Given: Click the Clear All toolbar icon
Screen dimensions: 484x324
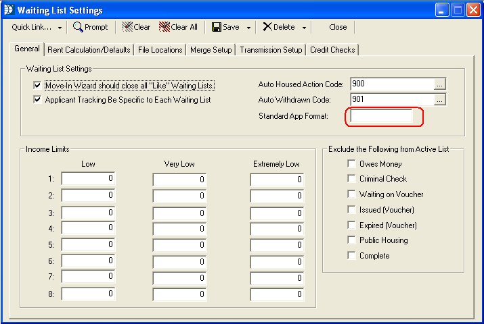Looking at the screenshot, I should click(164, 27).
